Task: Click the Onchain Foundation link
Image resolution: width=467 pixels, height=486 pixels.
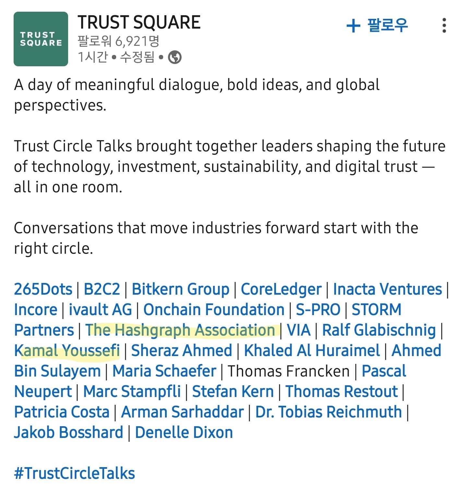Action: 214,310
